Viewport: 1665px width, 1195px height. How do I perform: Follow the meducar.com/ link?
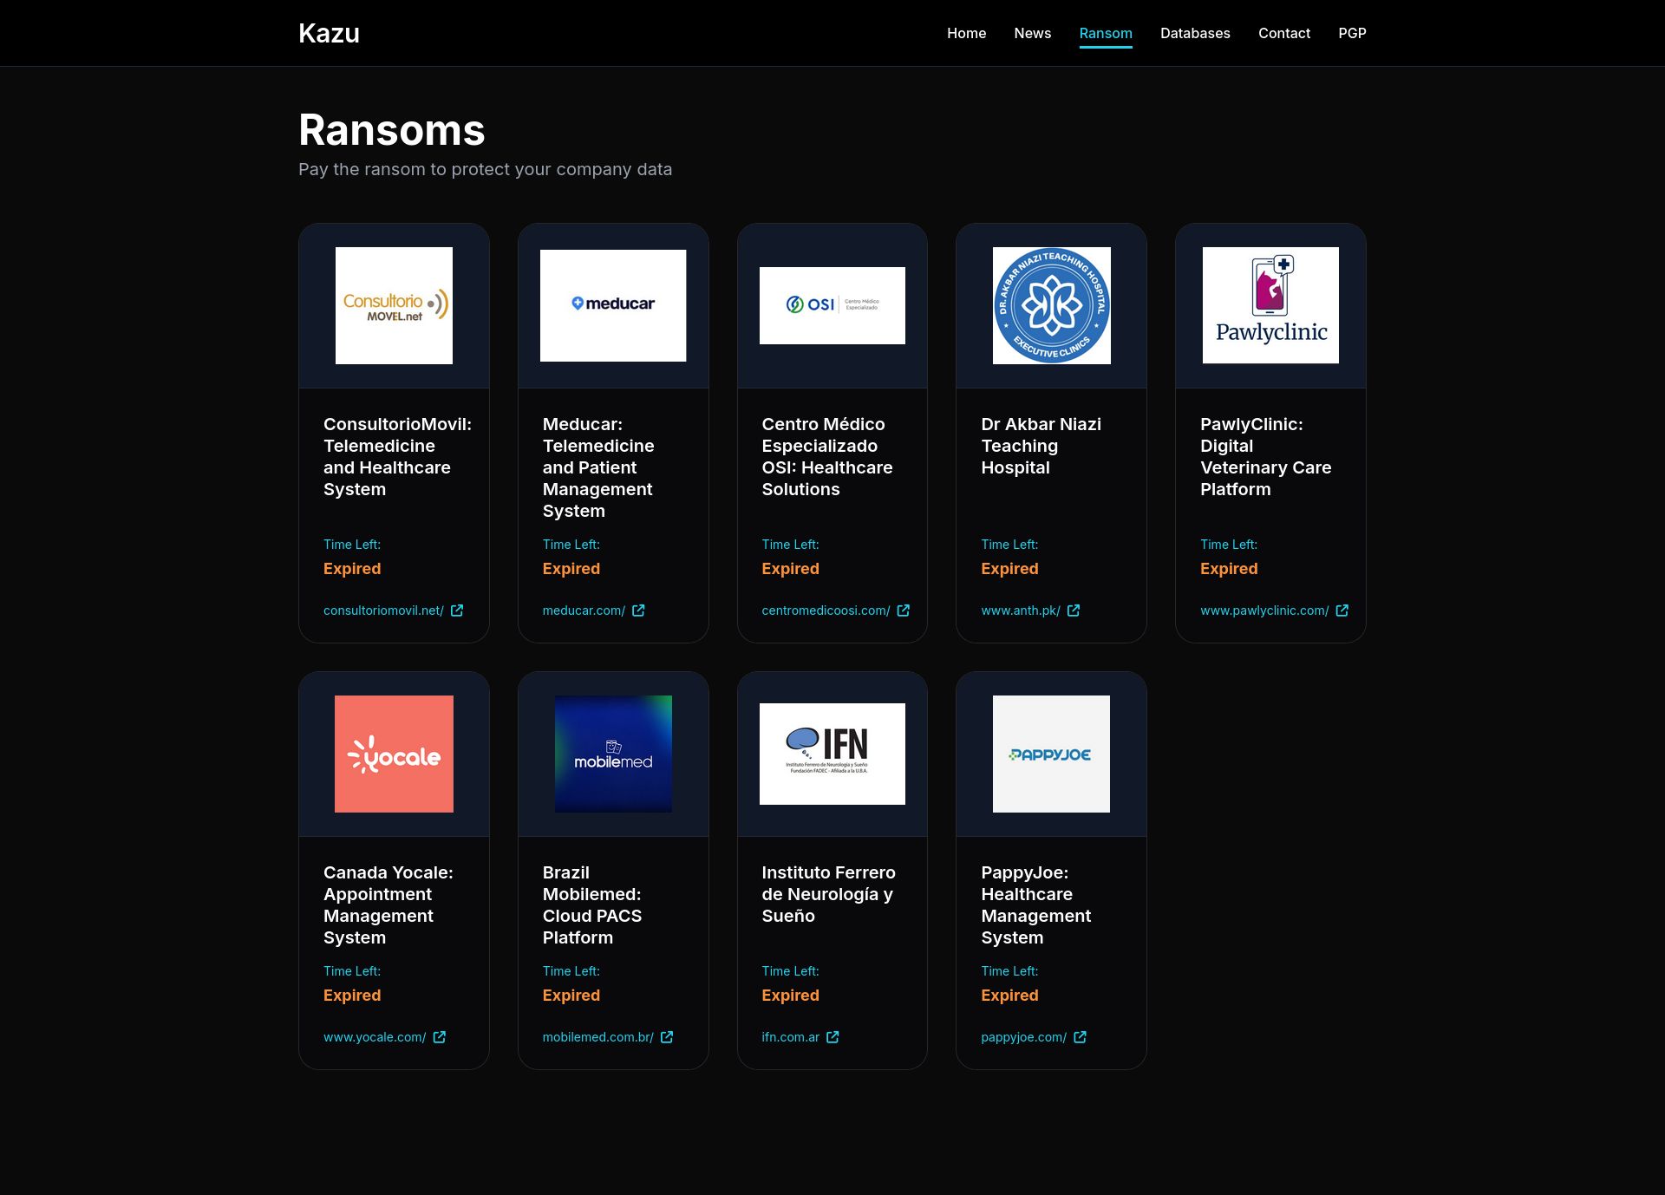point(584,611)
